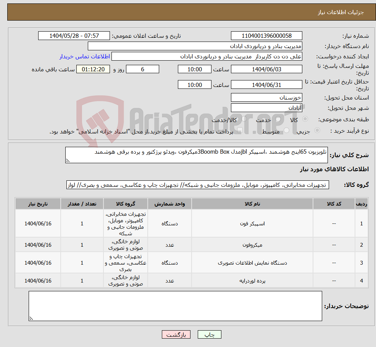Click the date field 1404/06/03
Screen dimensions: 376x347
266,69
